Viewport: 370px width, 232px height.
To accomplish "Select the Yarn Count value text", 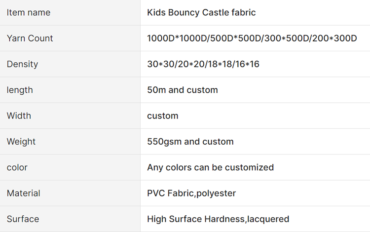I will [x=252, y=39].
